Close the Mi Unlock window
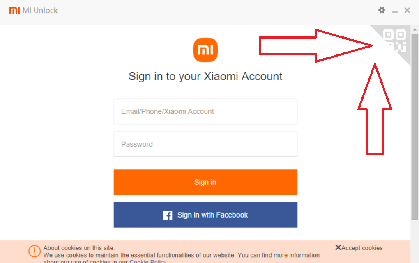Screen dimensions: 419x263 coord(407,10)
